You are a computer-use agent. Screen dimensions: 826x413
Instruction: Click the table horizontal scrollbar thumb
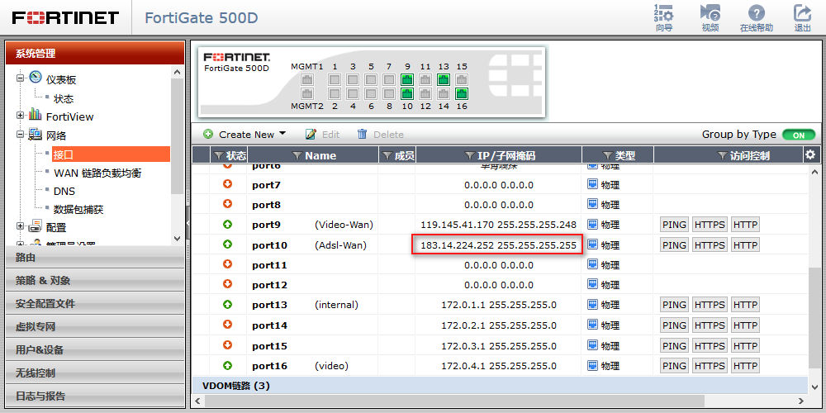pyautogui.click(x=454, y=401)
